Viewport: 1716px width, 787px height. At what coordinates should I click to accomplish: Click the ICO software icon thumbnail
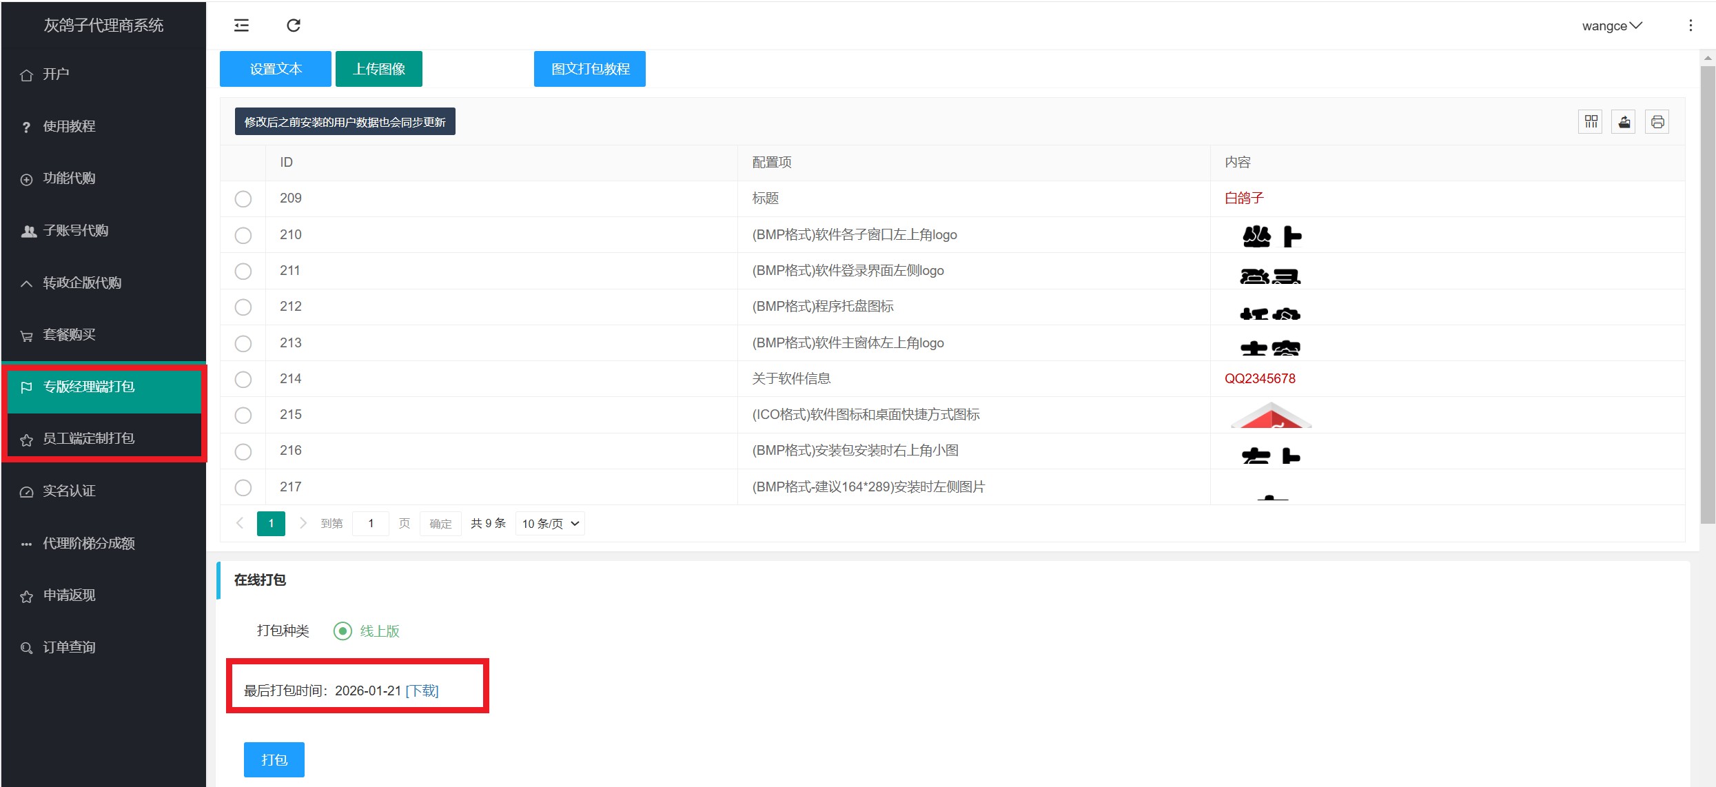point(1270,416)
